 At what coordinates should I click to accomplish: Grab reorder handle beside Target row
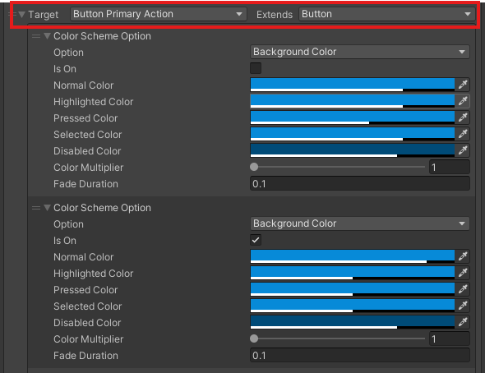click(13, 14)
